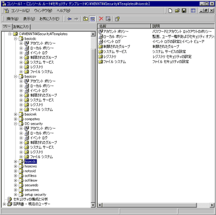Click the Up one level folder icon
The image size is (216, 215).
pyautogui.click(x=86, y=19)
